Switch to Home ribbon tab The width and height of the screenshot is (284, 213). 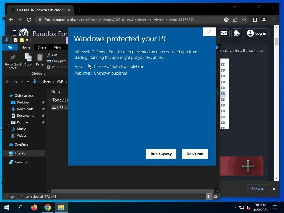point(26,47)
